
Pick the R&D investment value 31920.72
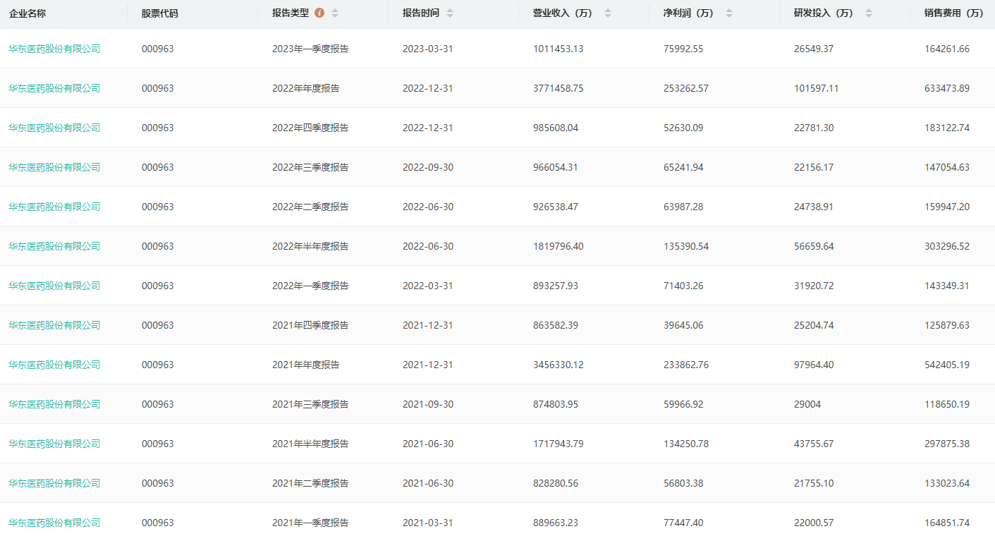pos(814,286)
